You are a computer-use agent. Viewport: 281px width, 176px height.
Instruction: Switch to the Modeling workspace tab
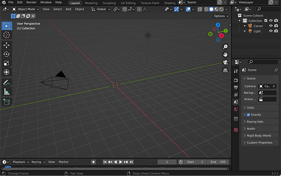(x=91, y=3)
